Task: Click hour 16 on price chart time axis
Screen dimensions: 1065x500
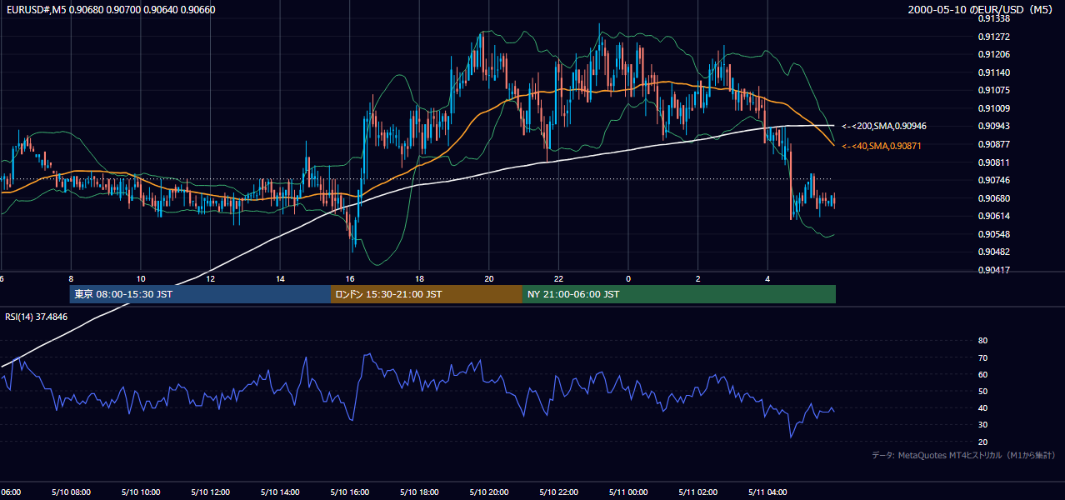Action: point(350,278)
